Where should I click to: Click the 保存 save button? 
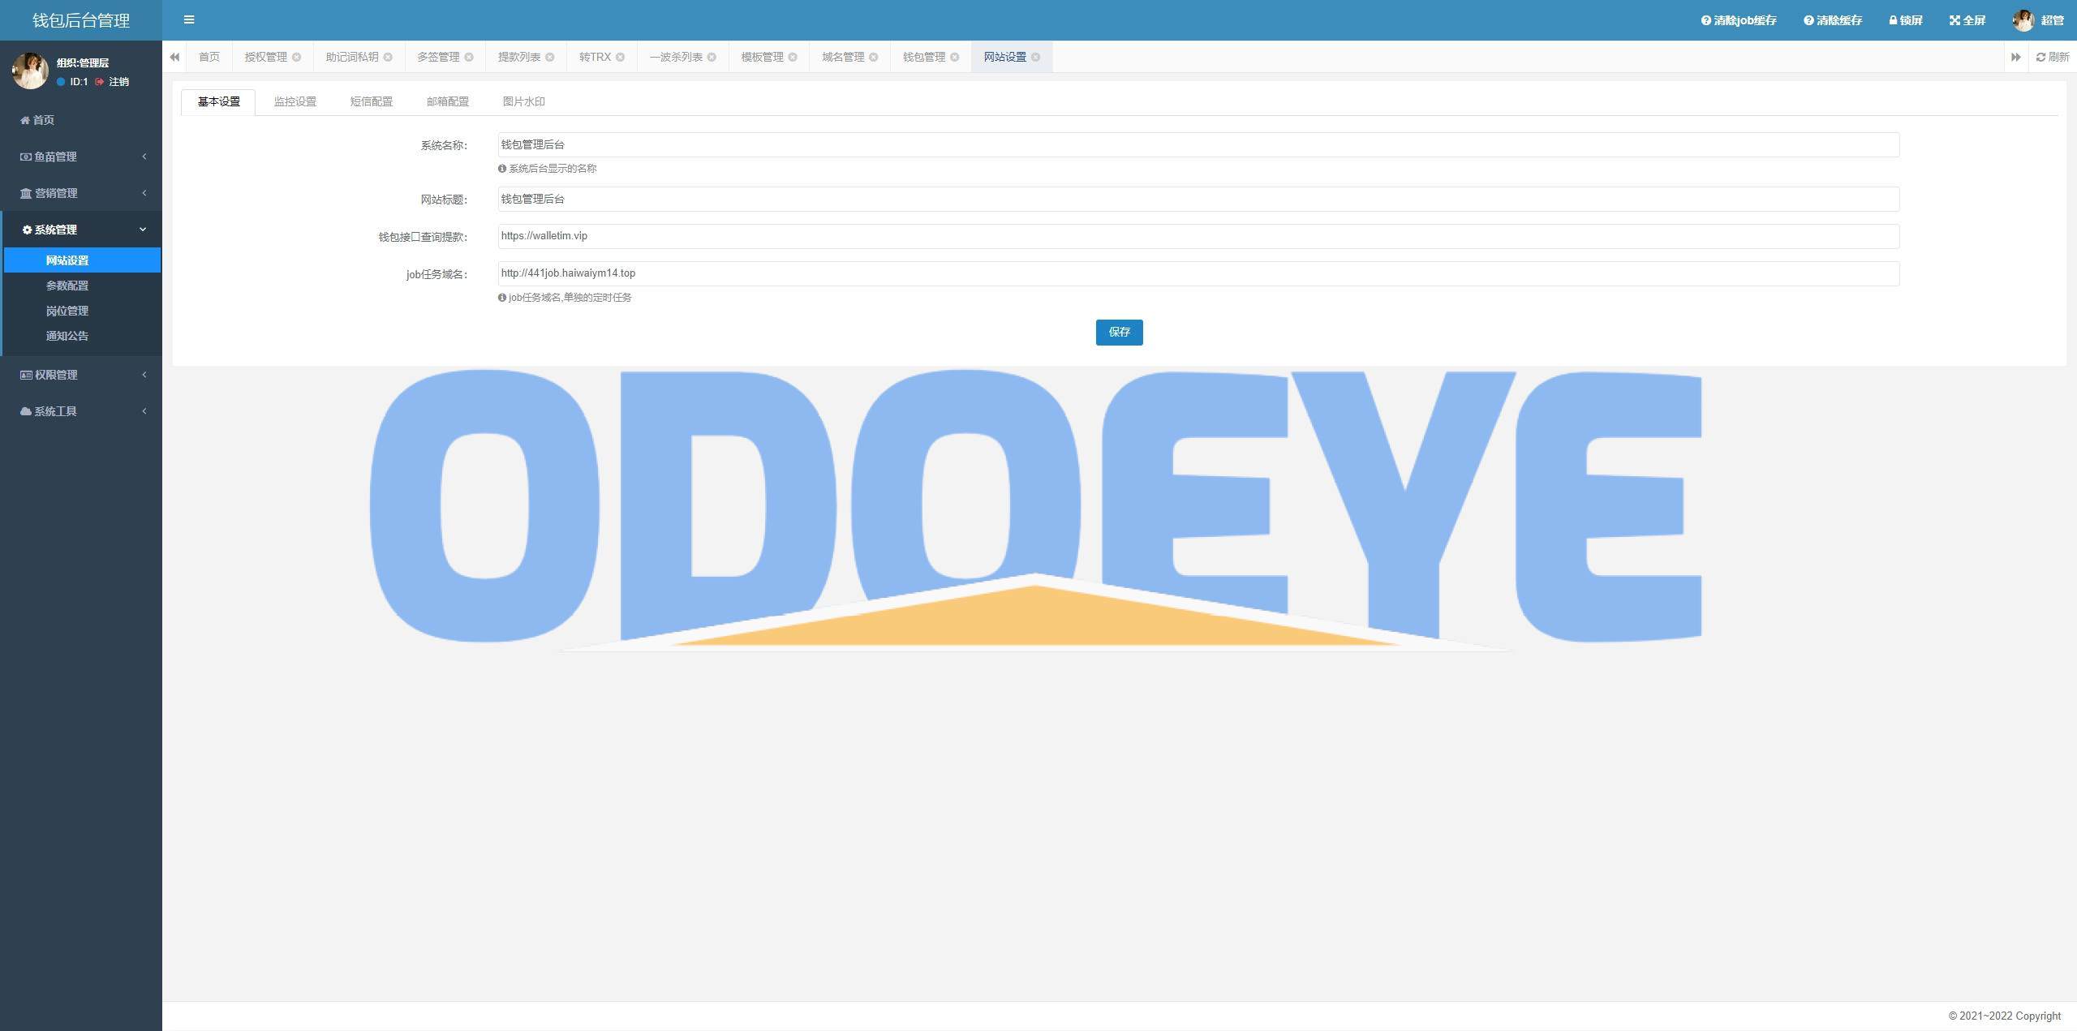1120,333
